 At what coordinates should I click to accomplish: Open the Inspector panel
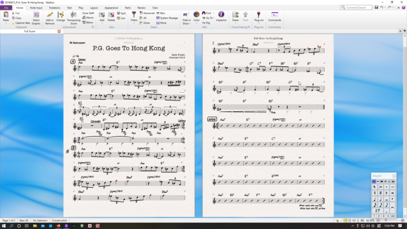[221, 16]
